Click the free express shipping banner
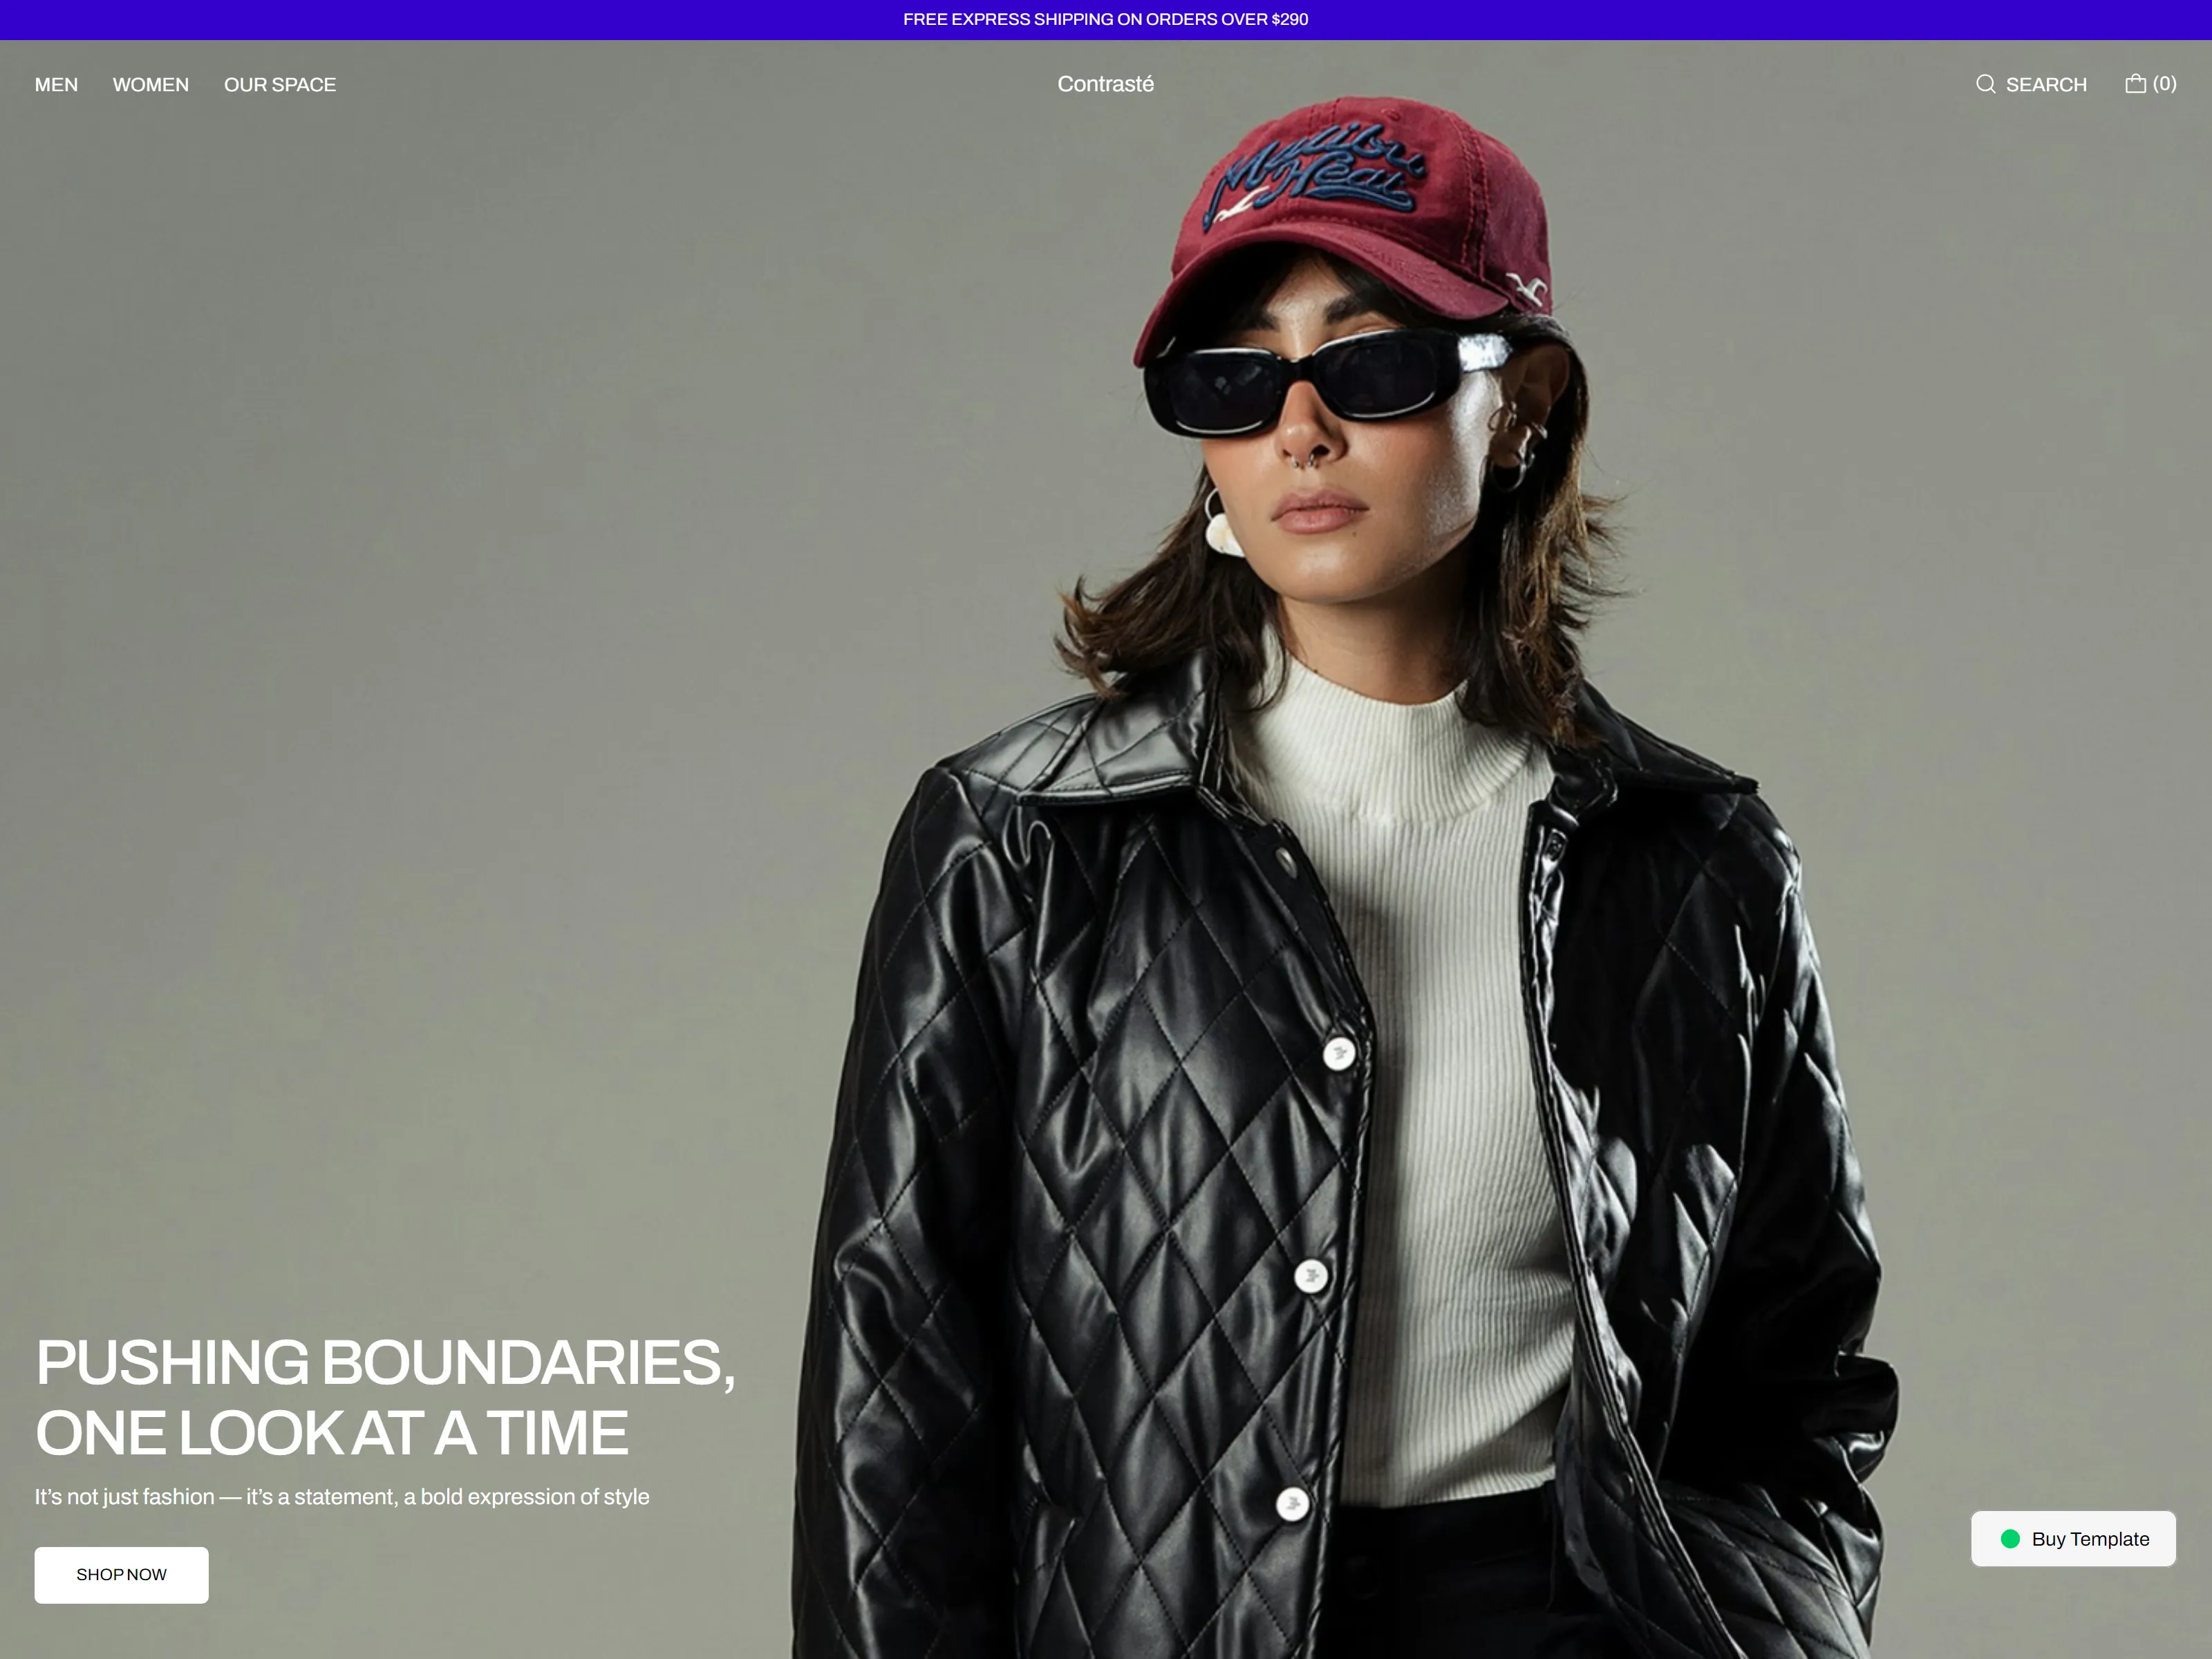Viewport: 2212px width, 1659px height. [x=1105, y=19]
